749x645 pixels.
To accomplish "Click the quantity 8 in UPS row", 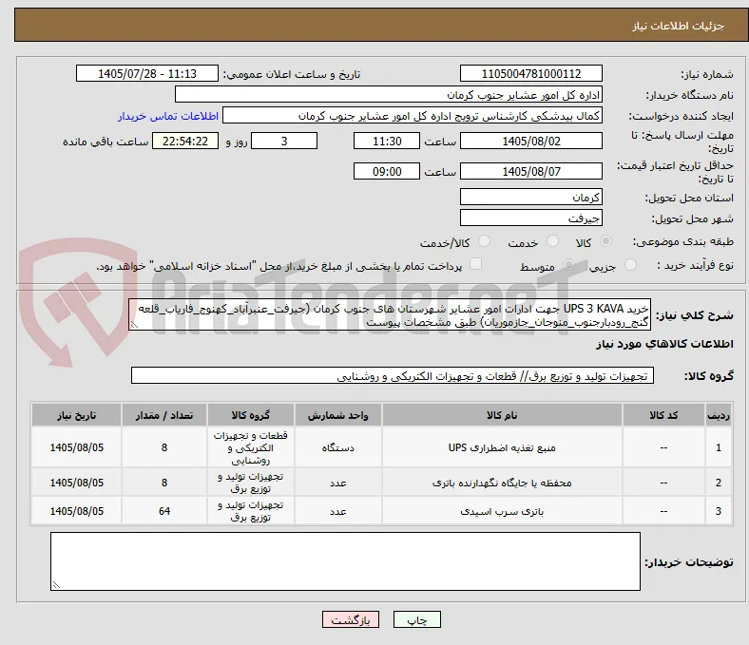I will 164,447.
